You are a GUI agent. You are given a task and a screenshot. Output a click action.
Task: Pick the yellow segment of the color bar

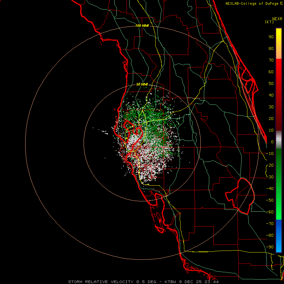pos(279,36)
